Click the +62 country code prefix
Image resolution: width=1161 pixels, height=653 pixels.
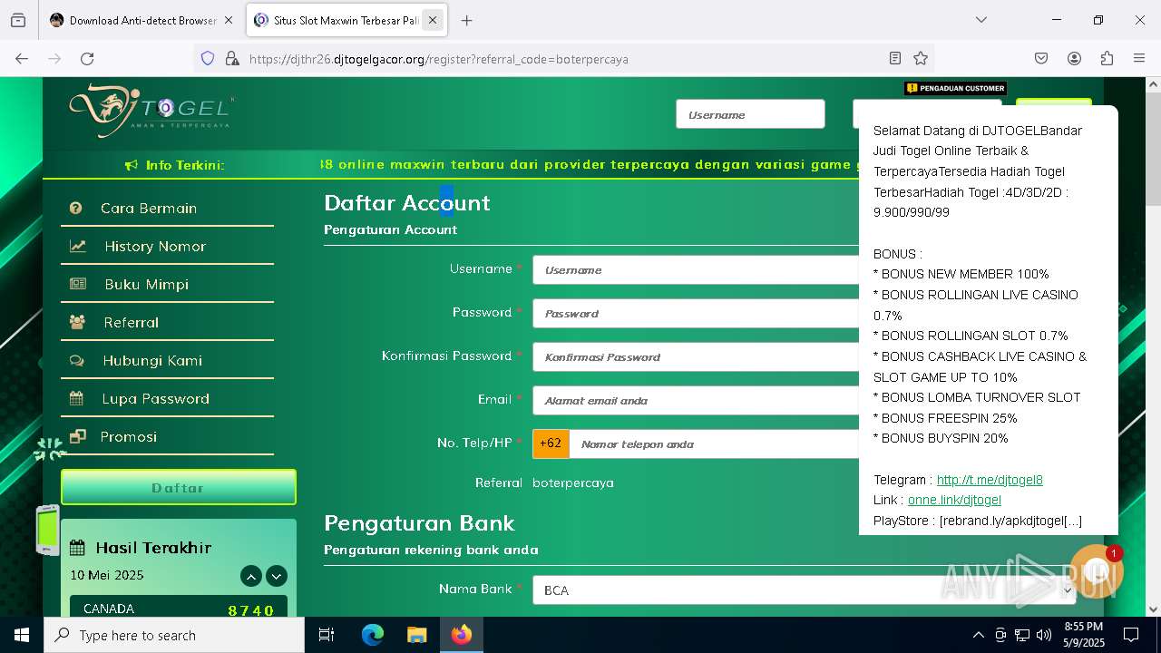pos(551,444)
